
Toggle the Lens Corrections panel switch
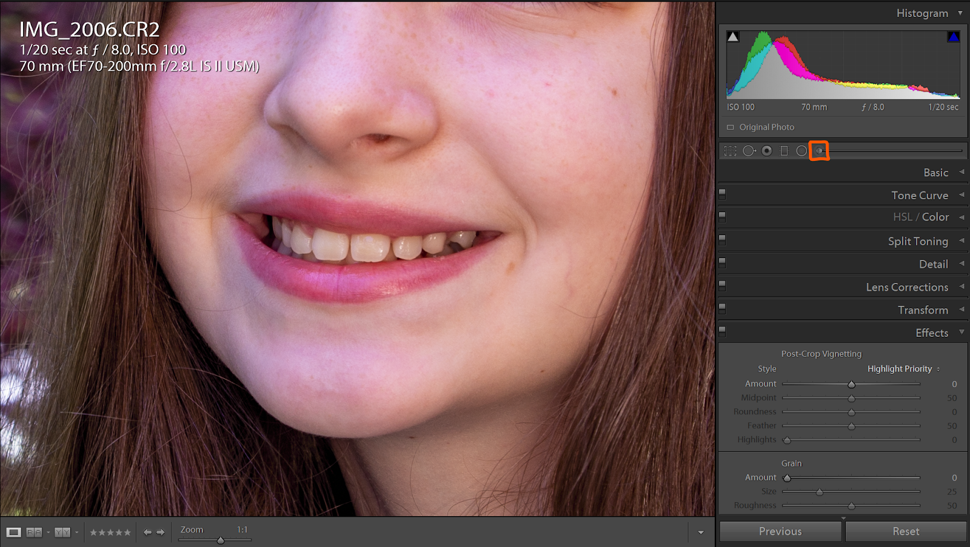point(722,286)
